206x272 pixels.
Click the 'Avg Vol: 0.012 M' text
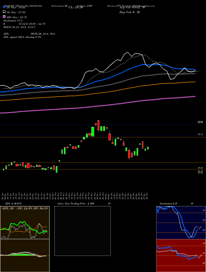coord(132,7)
